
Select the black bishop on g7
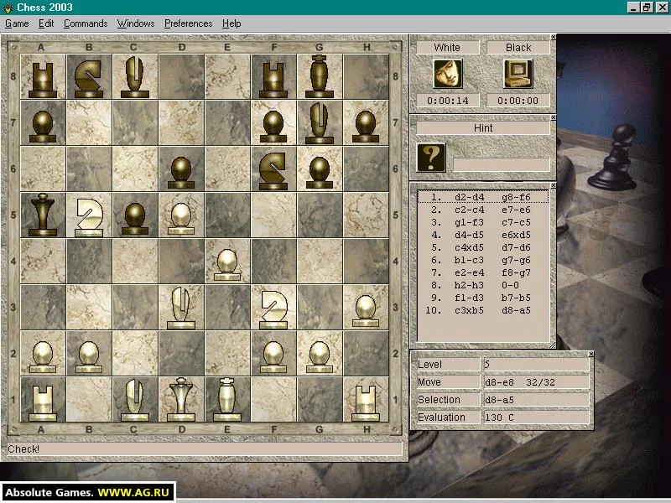[x=320, y=122]
